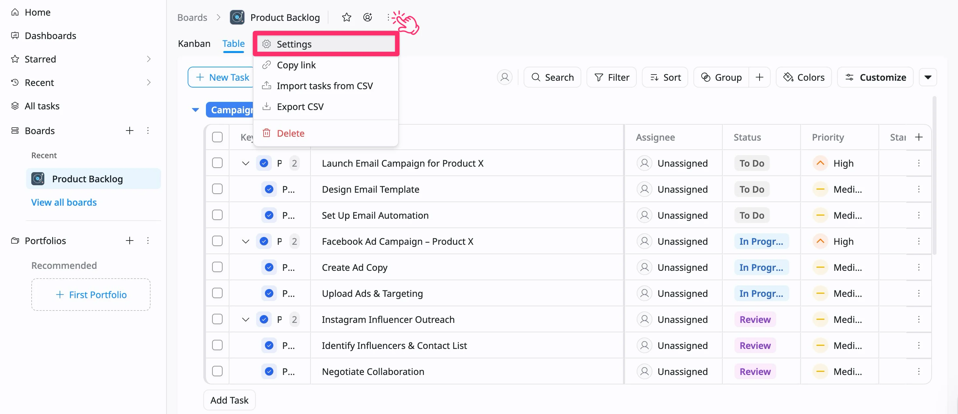This screenshot has height=414, width=958.
Task: Open row menu for Upload Ads & Targeting
Action: pos(919,293)
